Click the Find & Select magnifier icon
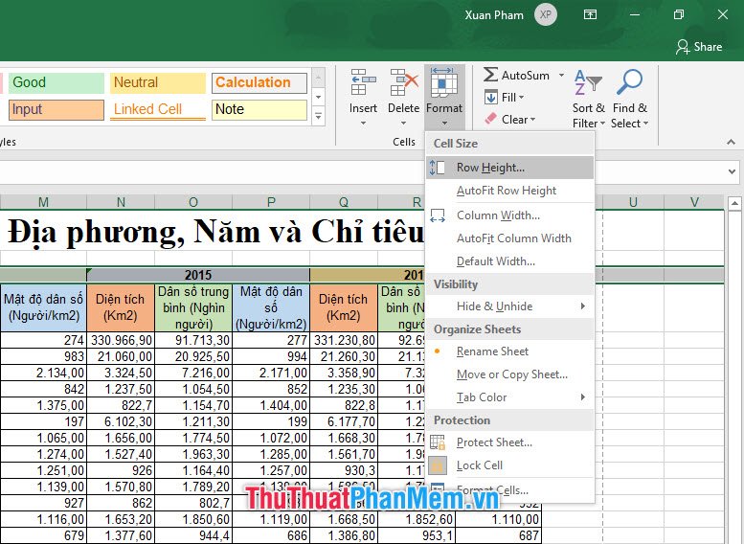This screenshot has width=744, height=544. click(629, 82)
